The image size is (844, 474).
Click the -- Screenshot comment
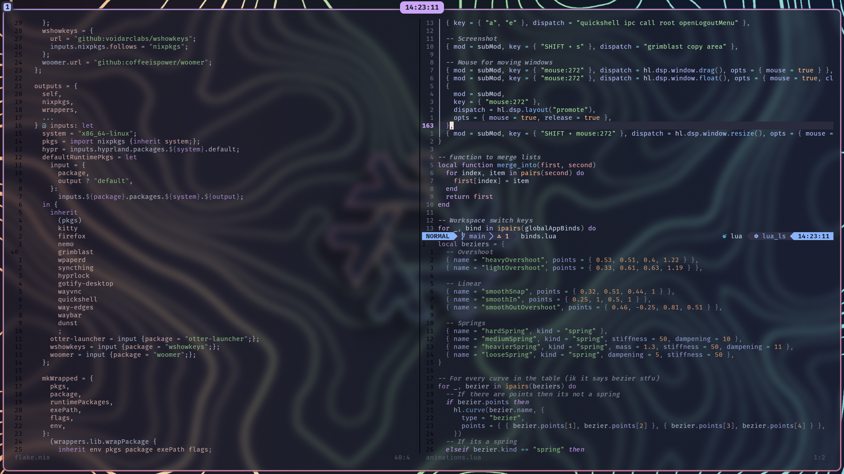click(x=471, y=39)
